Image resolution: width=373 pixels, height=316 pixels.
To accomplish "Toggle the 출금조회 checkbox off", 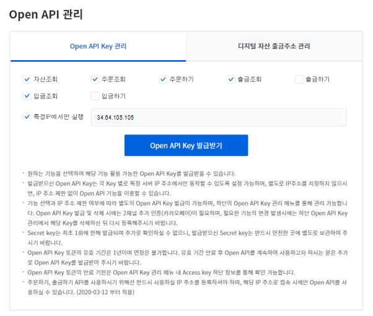I will tap(232, 79).
